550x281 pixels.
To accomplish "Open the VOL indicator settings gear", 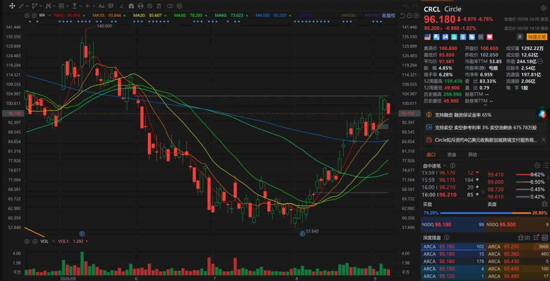I will pos(27,241).
